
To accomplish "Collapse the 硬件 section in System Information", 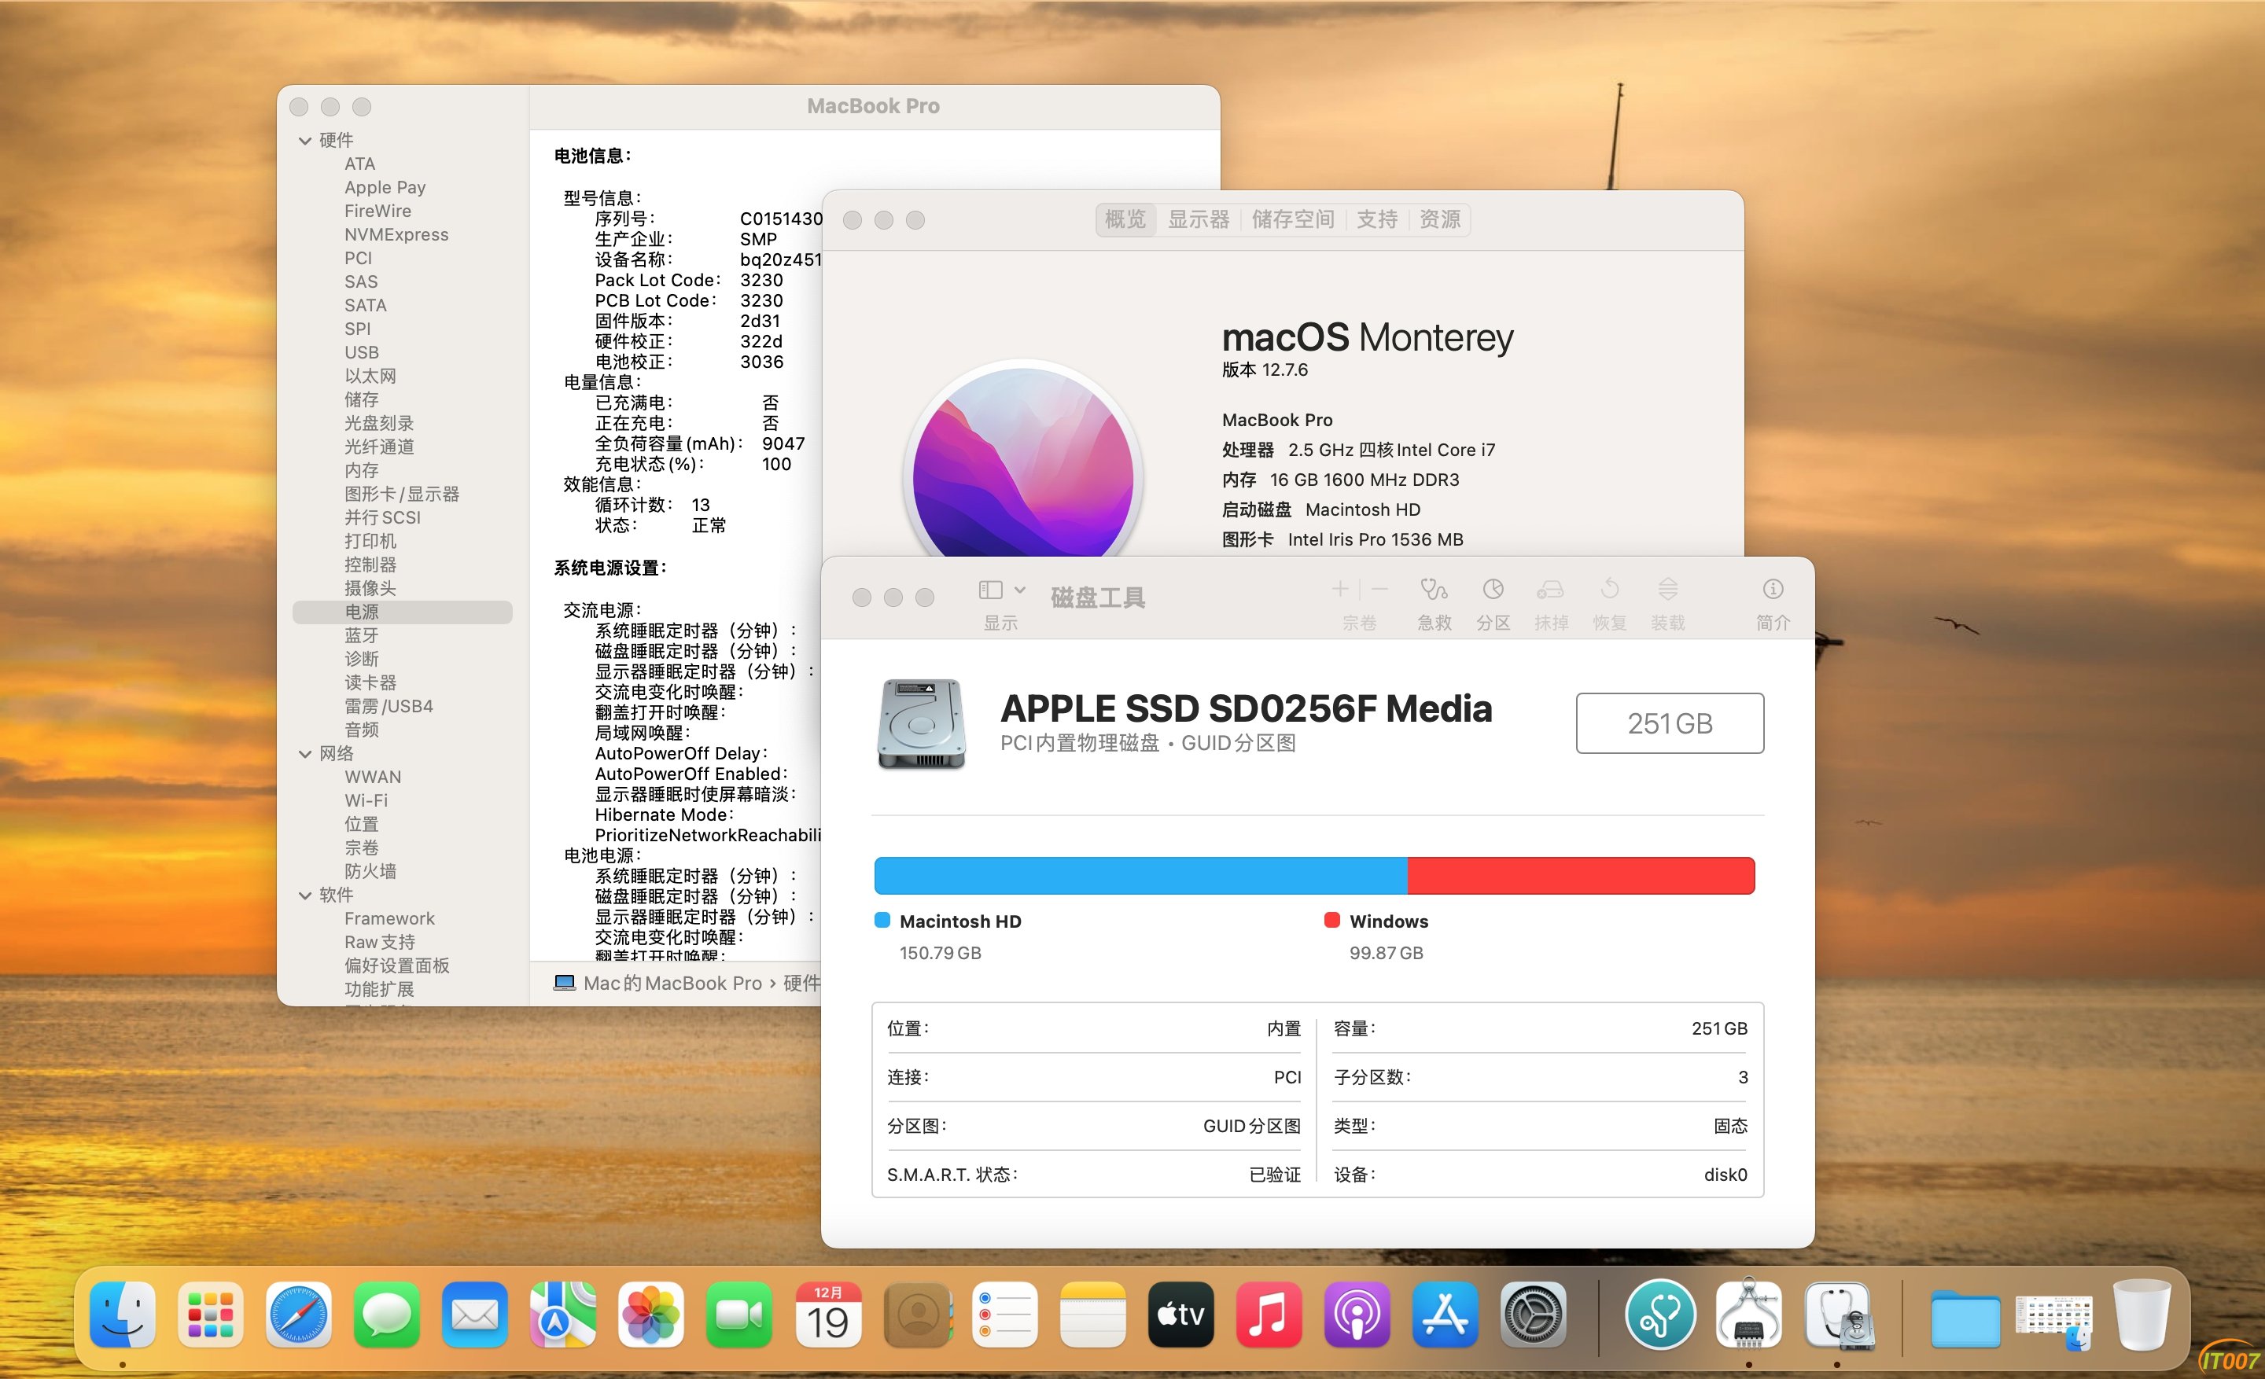I will [x=305, y=141].
